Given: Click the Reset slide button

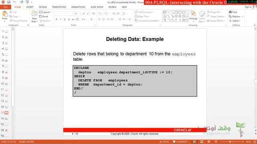Looking at the screenshot, I should click(x=44, y=16).
